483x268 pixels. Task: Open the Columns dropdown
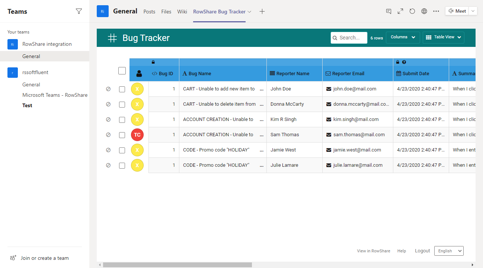coord(403,37)
